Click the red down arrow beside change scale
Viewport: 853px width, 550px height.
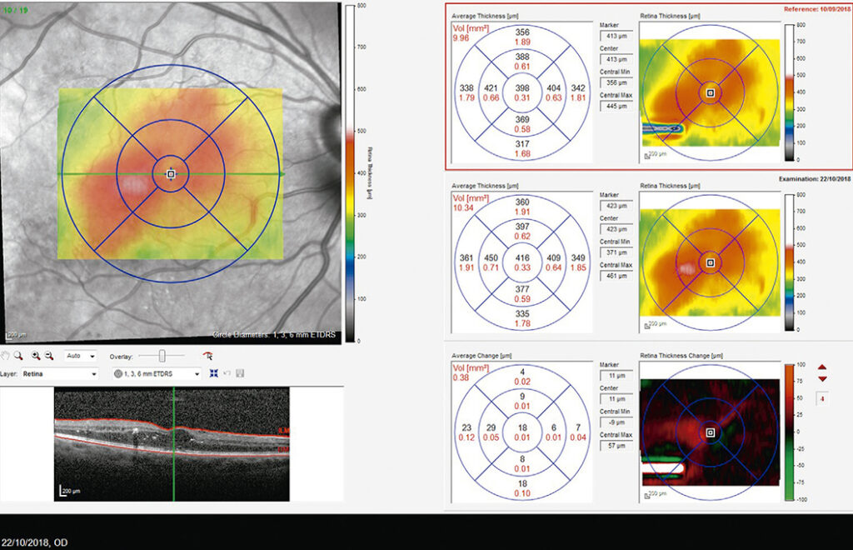click(x=823, y=380)
